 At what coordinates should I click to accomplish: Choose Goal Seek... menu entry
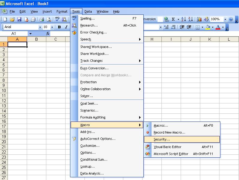click(x=107, y=103)
